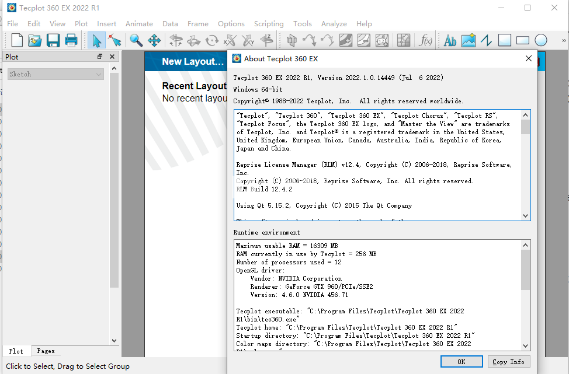Click OK in the About dialog

(462, 362)
